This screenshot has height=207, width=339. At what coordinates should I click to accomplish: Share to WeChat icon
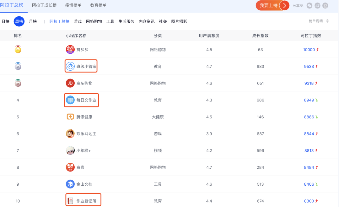pyautogui.click(x=309, y=6)
